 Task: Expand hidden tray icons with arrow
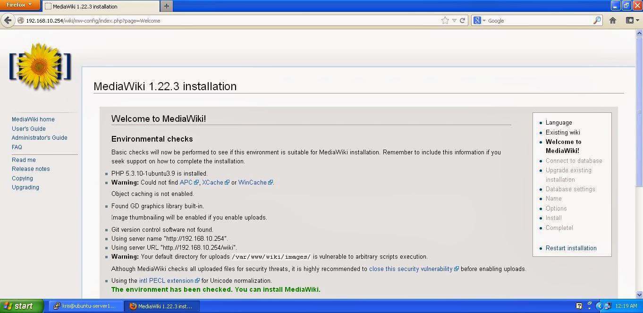[x=599, y=306]
